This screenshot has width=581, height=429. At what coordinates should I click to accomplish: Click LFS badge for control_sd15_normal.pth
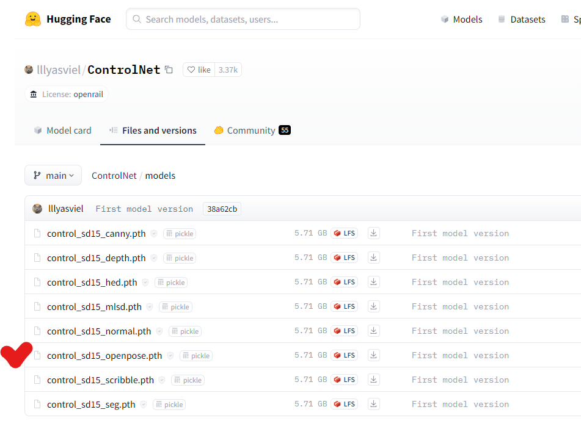pyautogui.click(x=344, y=331)
